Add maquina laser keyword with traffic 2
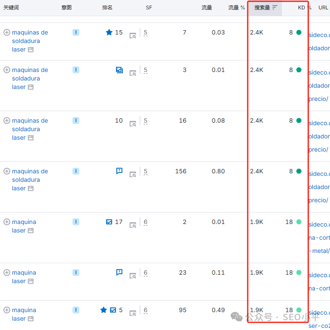The width and height of the screenshot is (330, 330). pyautogui.click(x=7, y=222)
